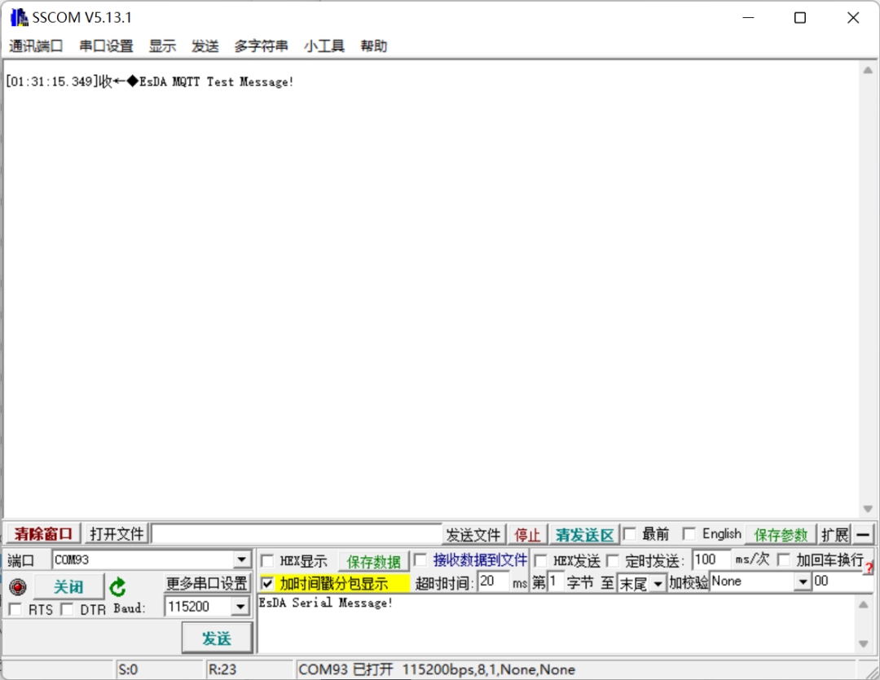The width and height of the screenshot is (880, 680).
Task: Open the 小工具 menu
Action: coord(323,46)
